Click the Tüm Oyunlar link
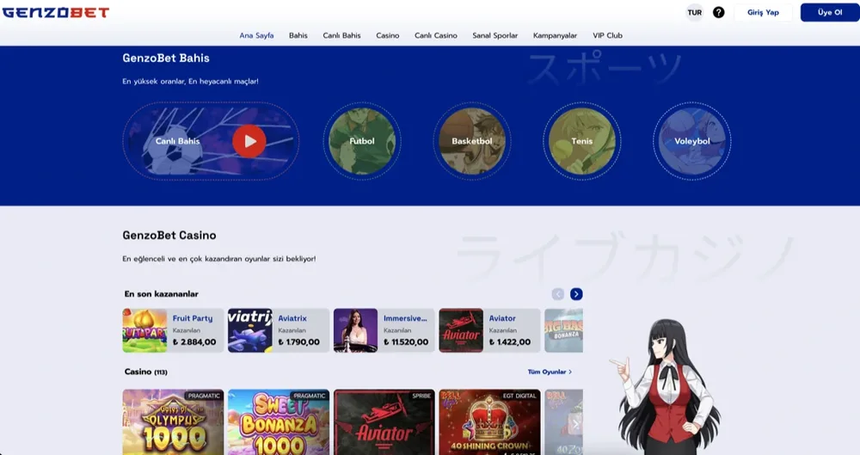This screenshot has height=455, width=860. coord(550,372)
